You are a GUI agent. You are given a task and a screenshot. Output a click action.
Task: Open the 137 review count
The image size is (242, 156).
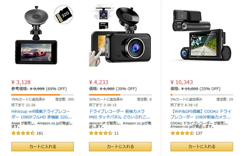(199, 133)
